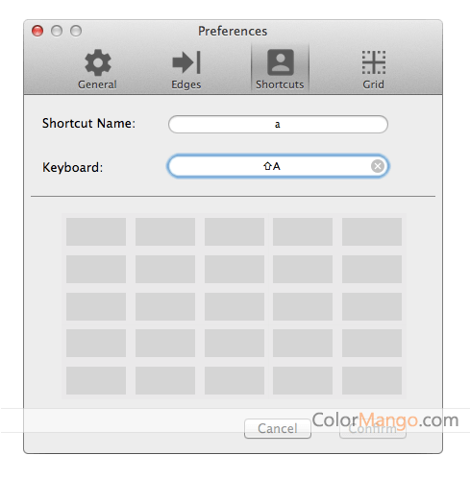Select the bottom-right grid cell
Viewport: 470px width, 479px height.
[x=372, y=380]
